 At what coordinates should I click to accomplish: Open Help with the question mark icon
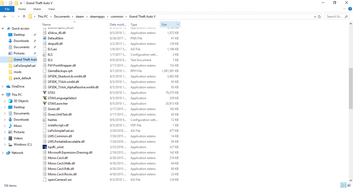pyautogui.click(x=350, y=9)
